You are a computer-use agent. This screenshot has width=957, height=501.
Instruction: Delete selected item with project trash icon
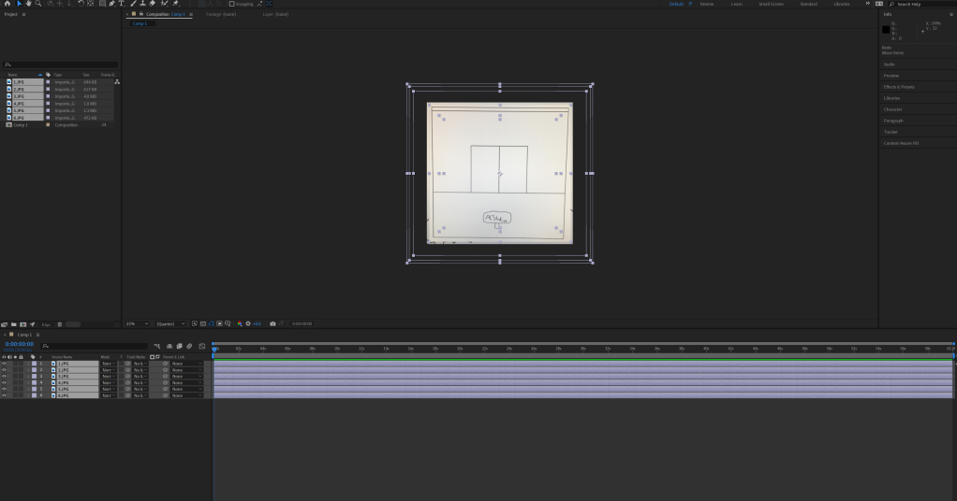click(x=60, y=324)
